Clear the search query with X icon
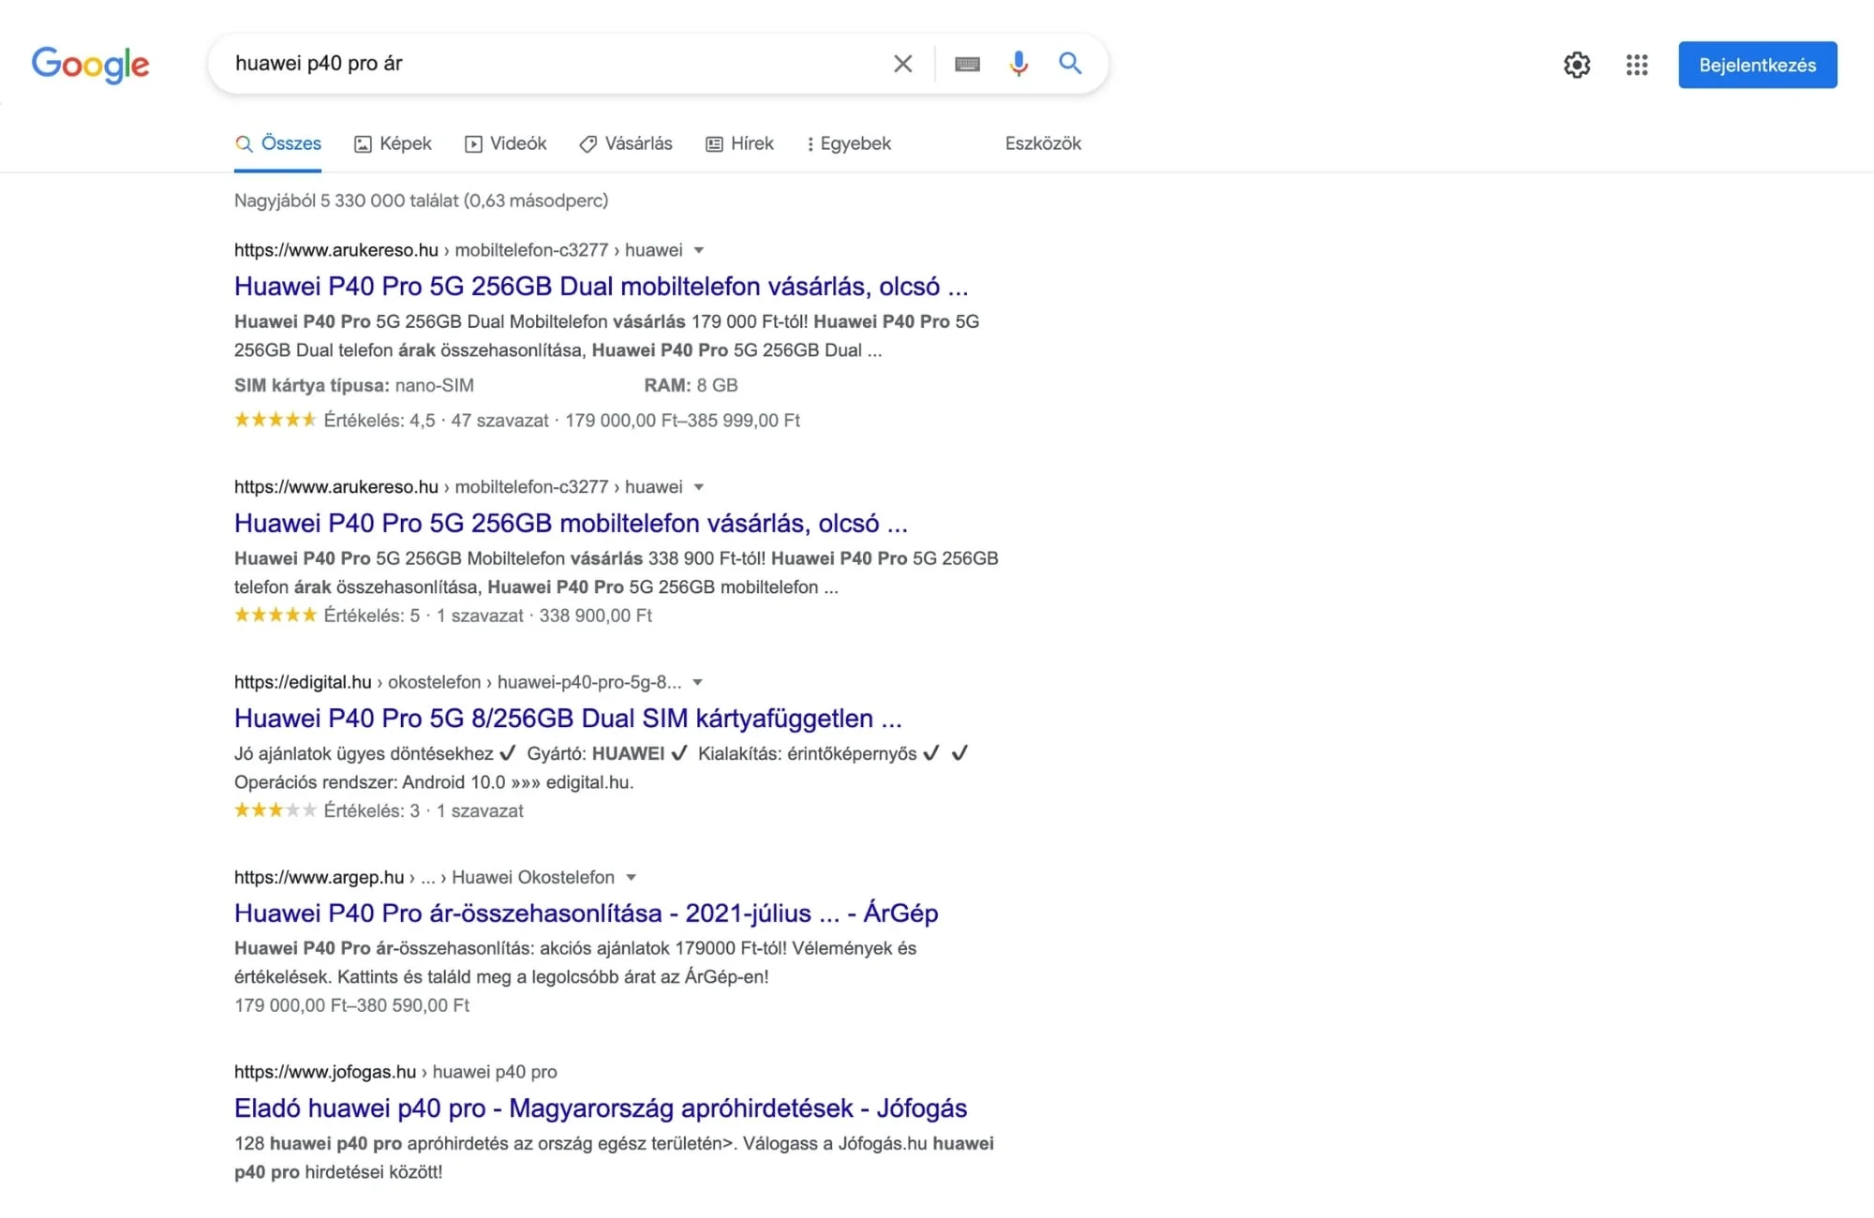 (x=902, y=64)
